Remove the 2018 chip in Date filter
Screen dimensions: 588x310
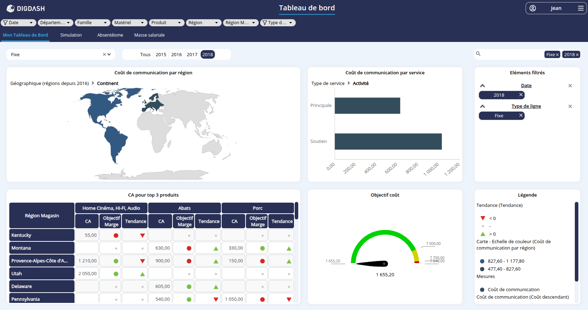(521, 95)
